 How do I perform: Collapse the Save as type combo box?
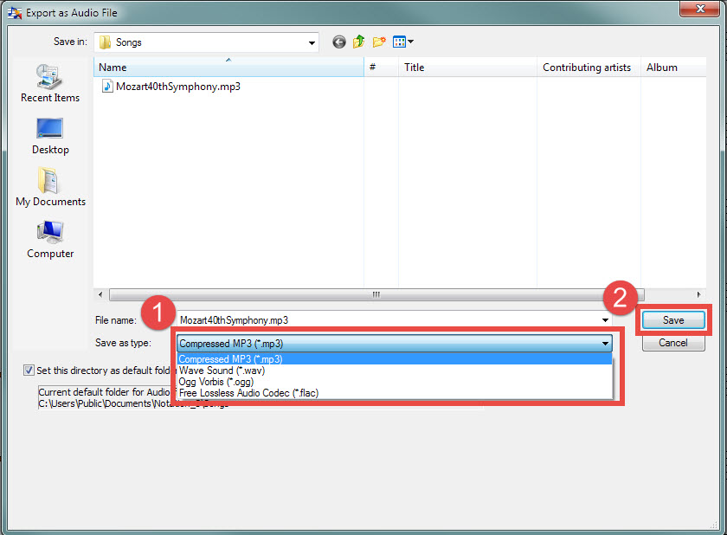(x=605, y=343)
